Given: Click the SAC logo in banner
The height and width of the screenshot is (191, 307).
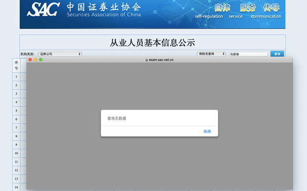Looking at the screenshot, I should pyautogui.click(x=43, y=9).
